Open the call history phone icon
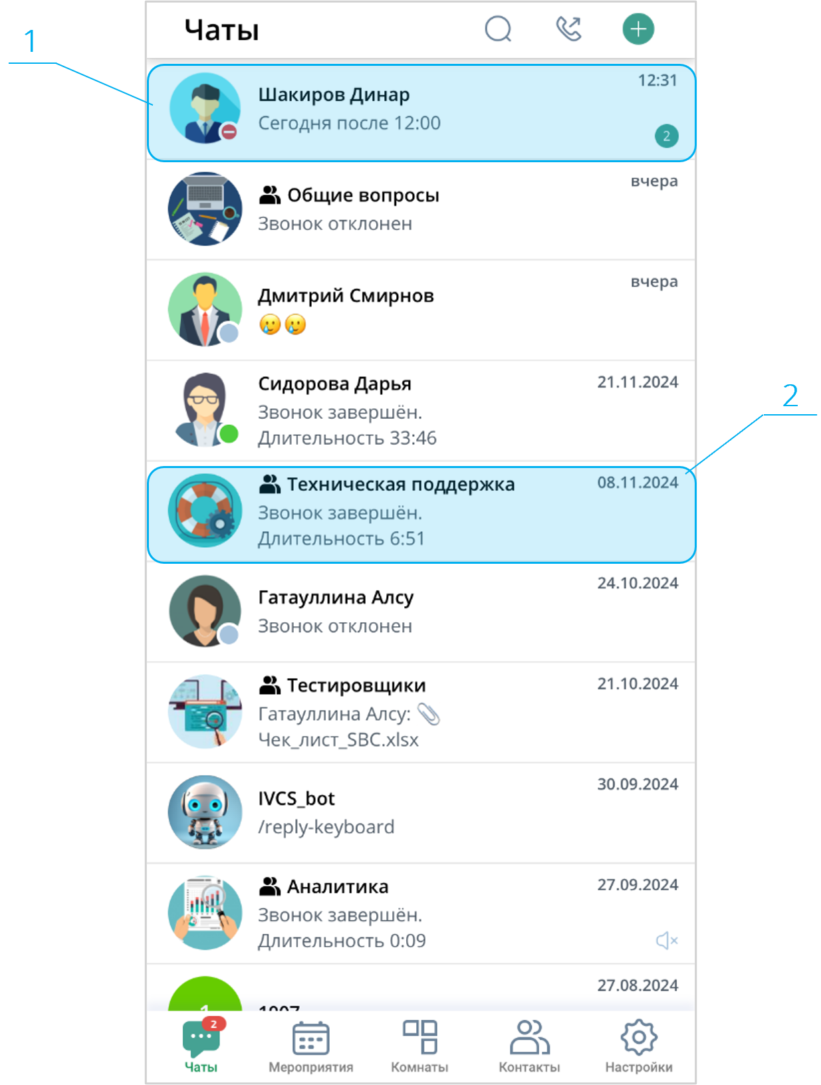 click(x=568, y=29)
